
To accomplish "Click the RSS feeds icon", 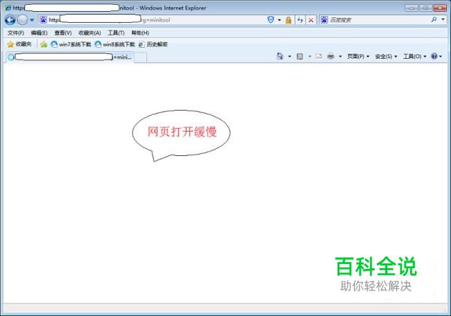I will (300, 56).
